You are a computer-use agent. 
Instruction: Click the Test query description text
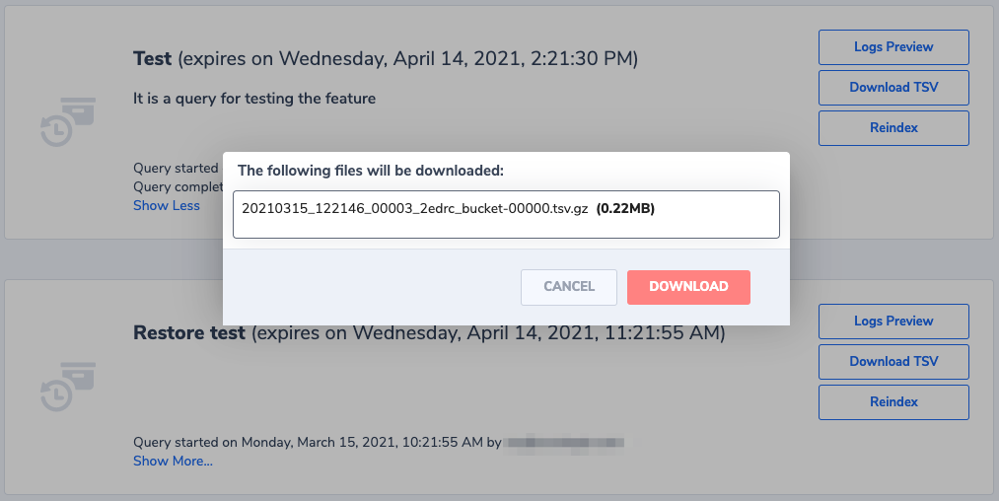(254, 99)
